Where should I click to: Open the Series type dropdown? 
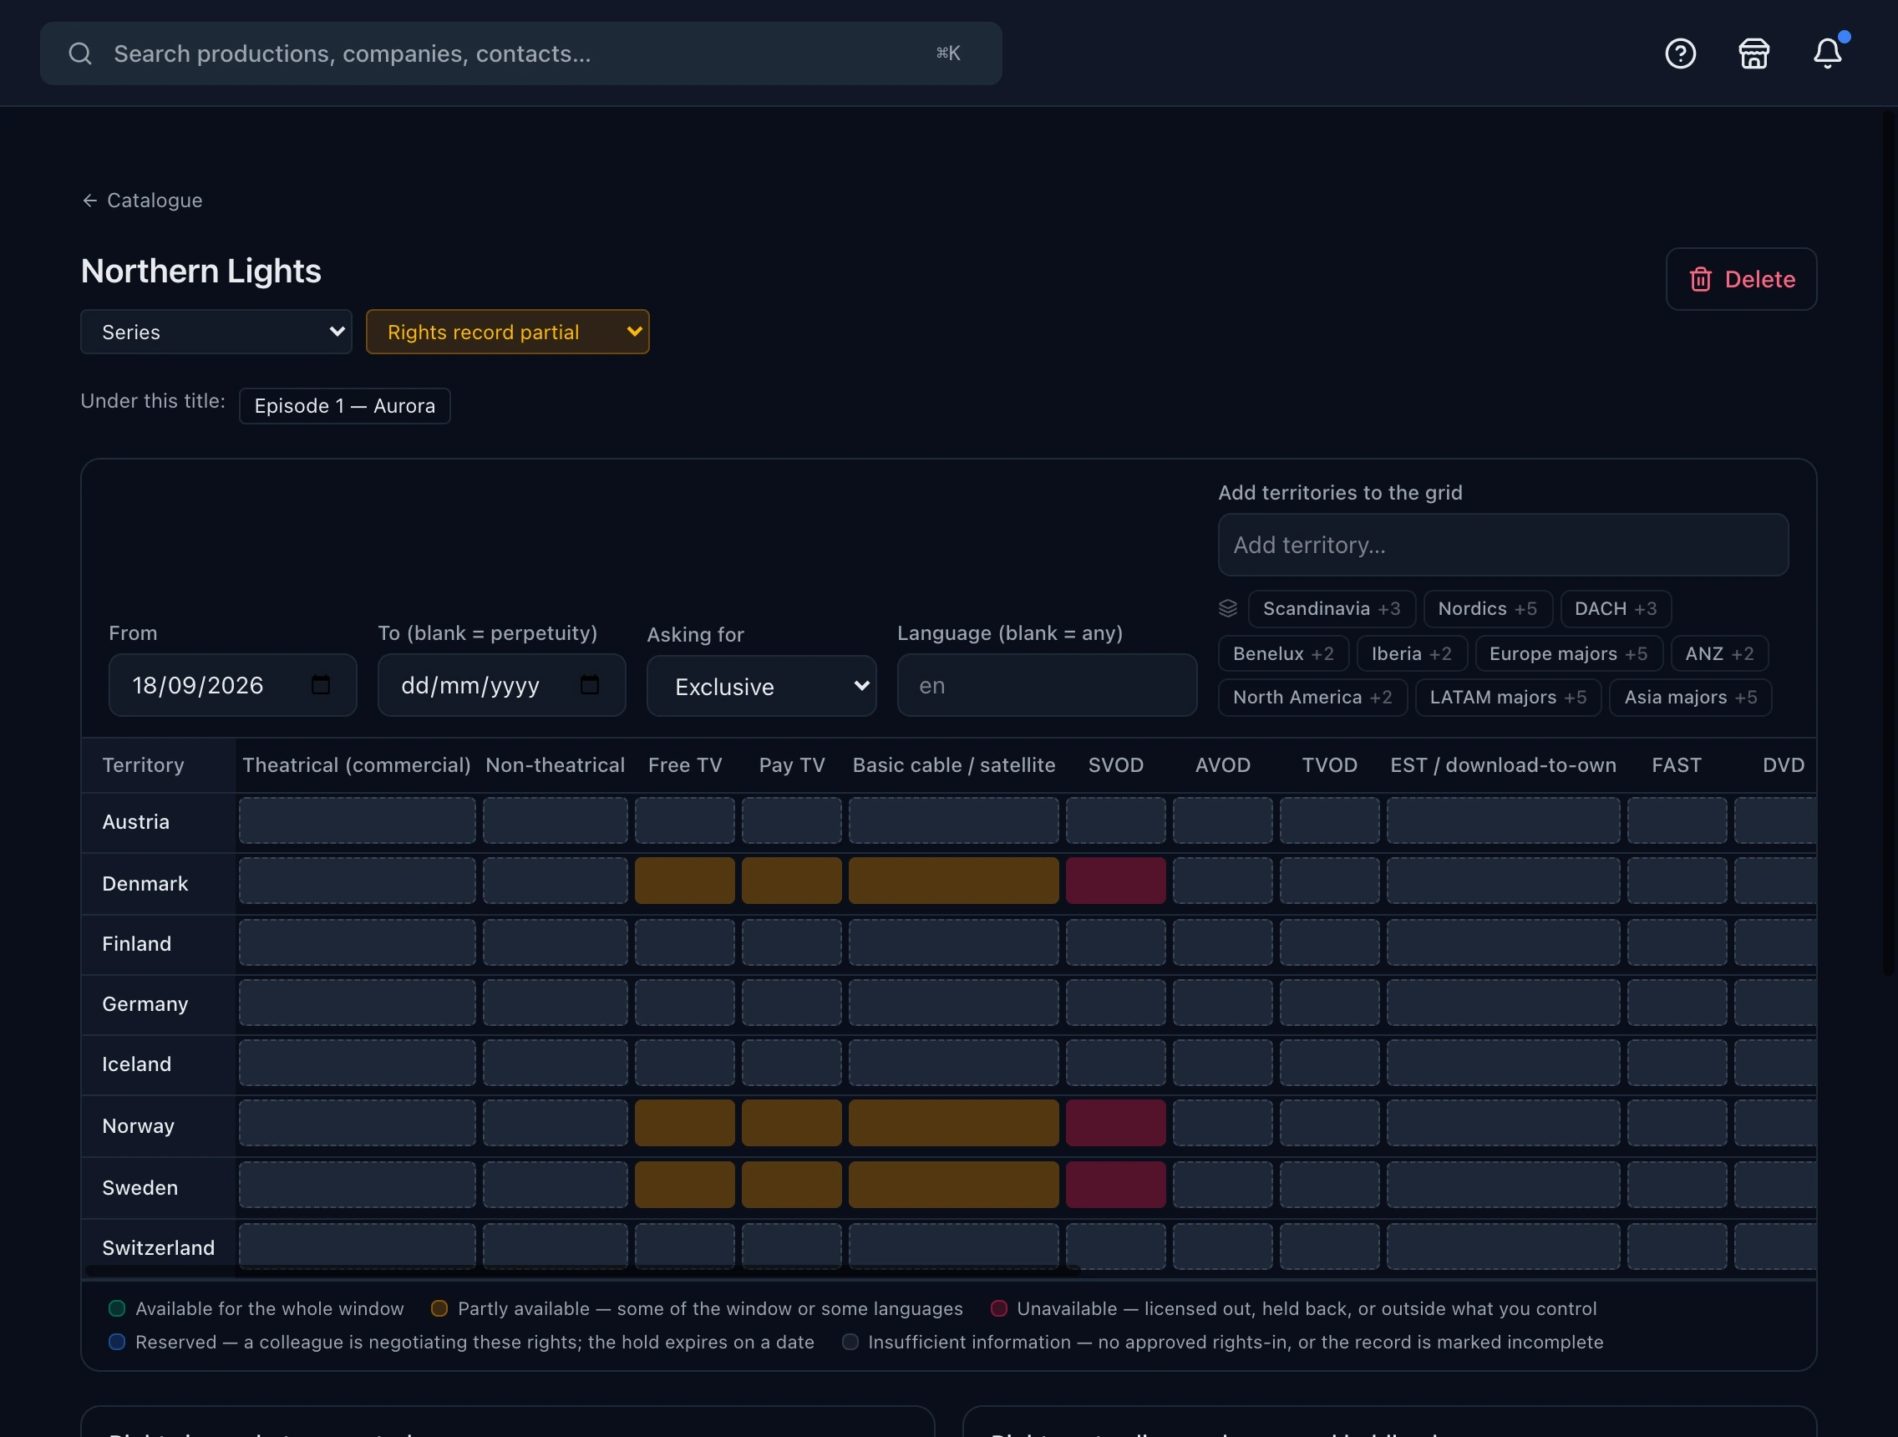pyautogui.click(x=216, y=332)
